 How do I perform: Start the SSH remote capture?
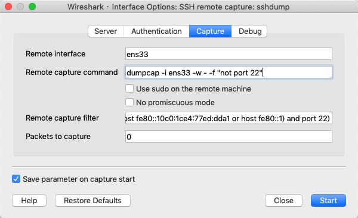[x=328, y=201]
